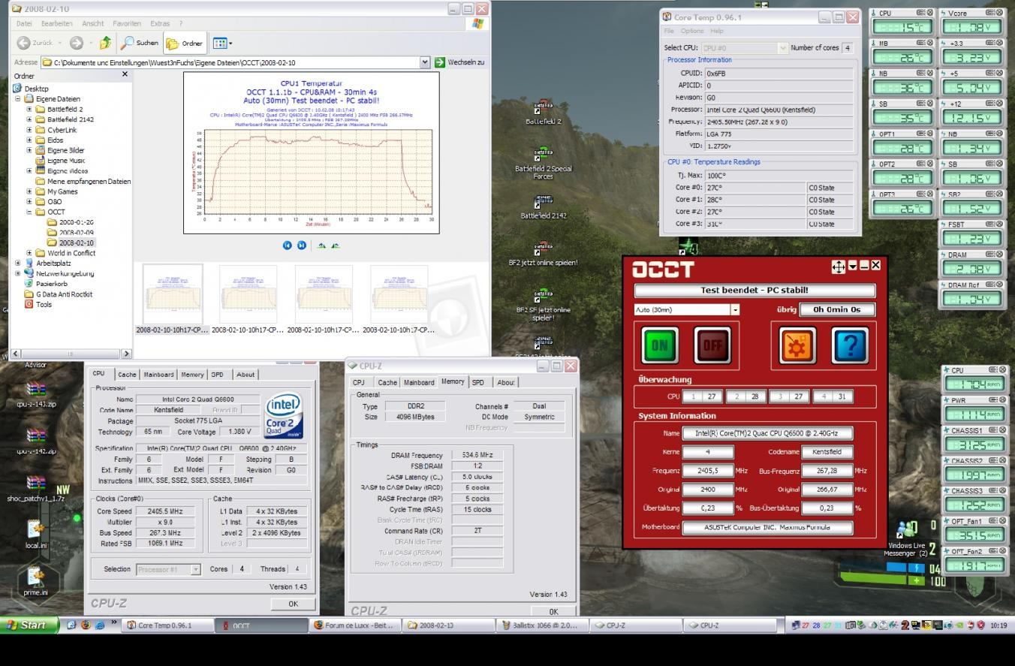The image size is (1015, 666).
Task: Toggle the Ordner folder pane button
Action: click(185, 43)
